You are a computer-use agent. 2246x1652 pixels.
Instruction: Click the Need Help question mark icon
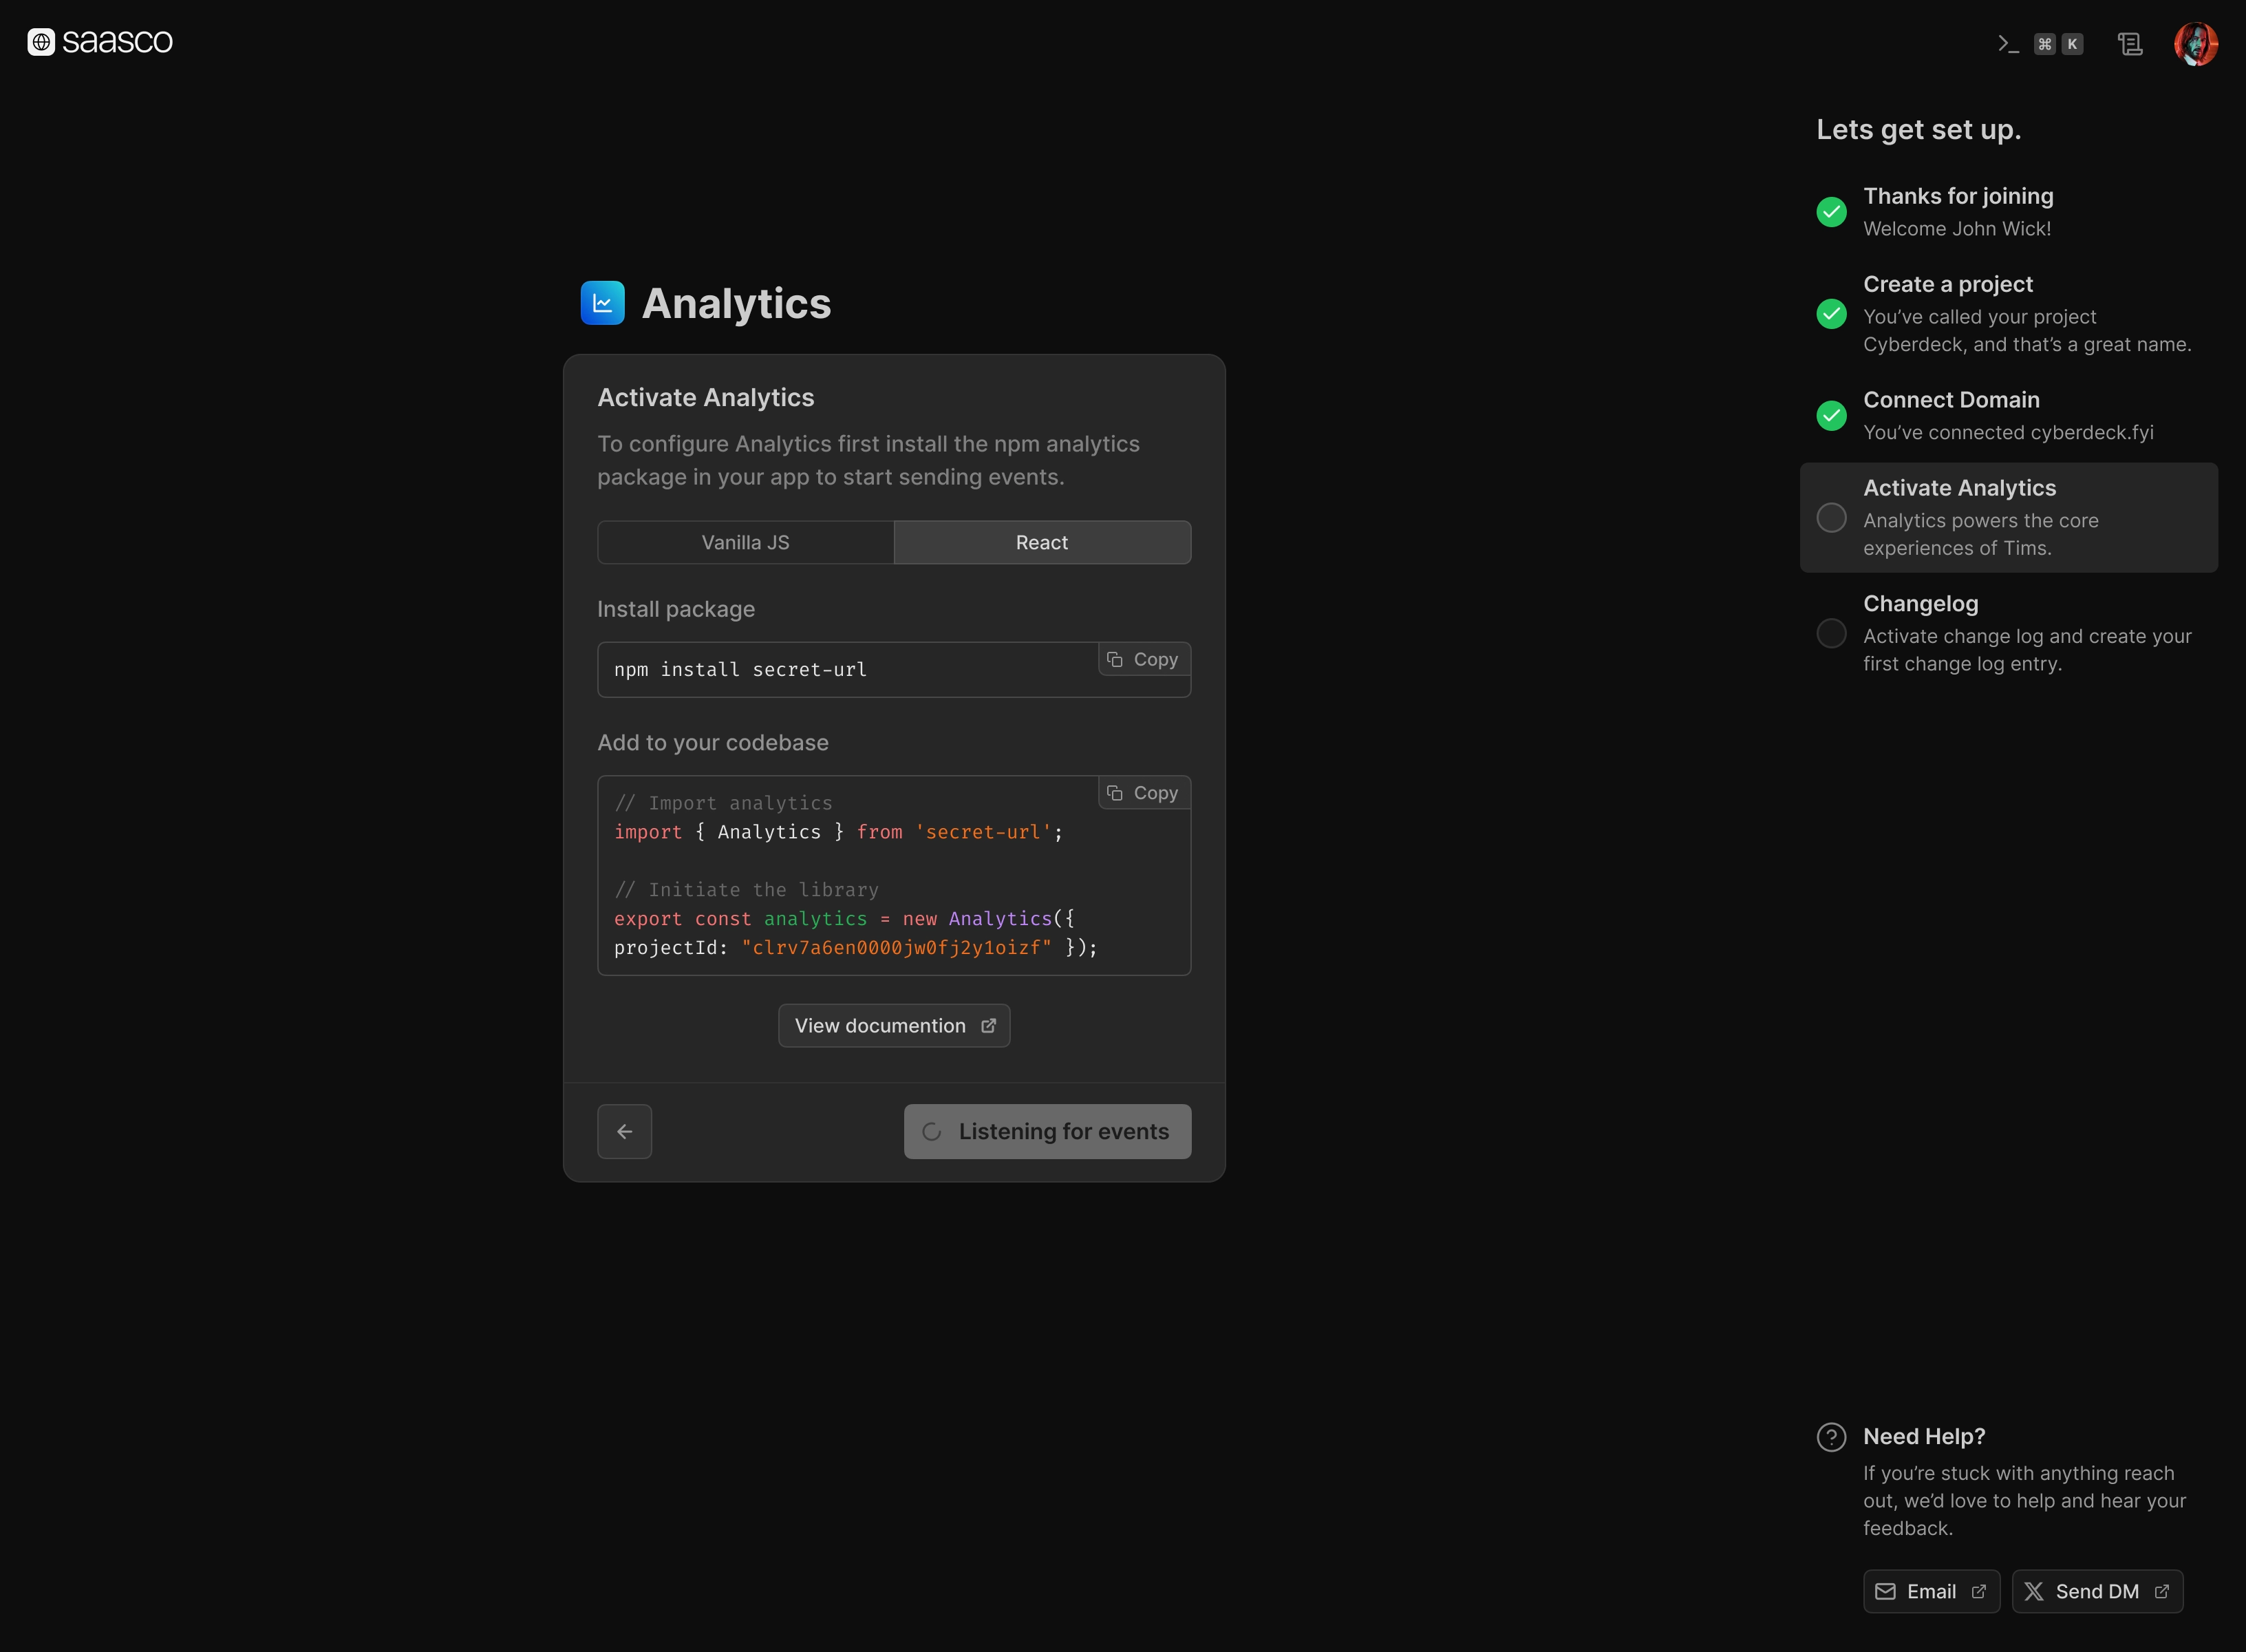(1831, 1437)
